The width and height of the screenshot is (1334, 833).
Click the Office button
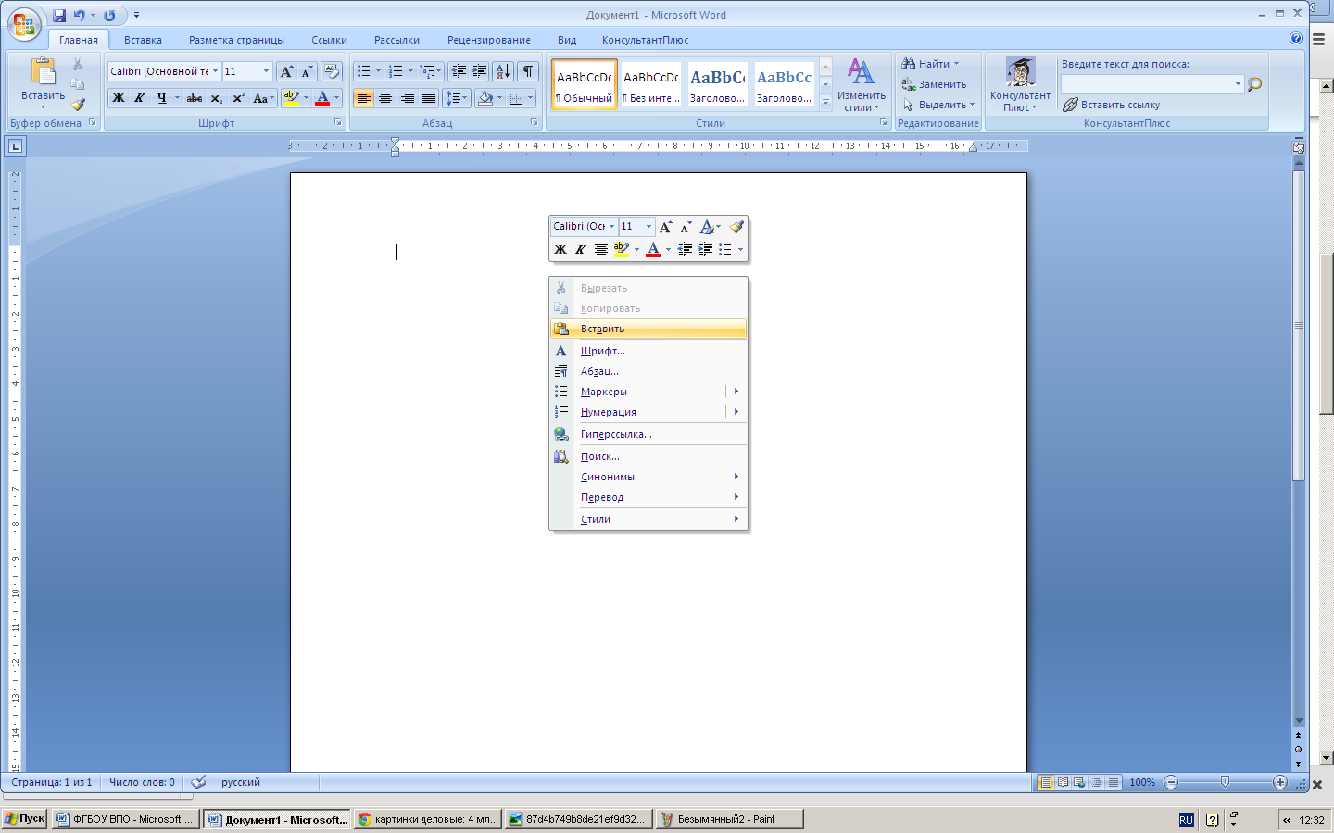point(24,25)
